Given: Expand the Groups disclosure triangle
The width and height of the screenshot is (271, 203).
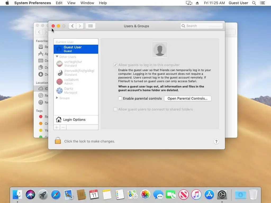Looking at the screenshot, I should pyautogui.click(x=57, y=98).
